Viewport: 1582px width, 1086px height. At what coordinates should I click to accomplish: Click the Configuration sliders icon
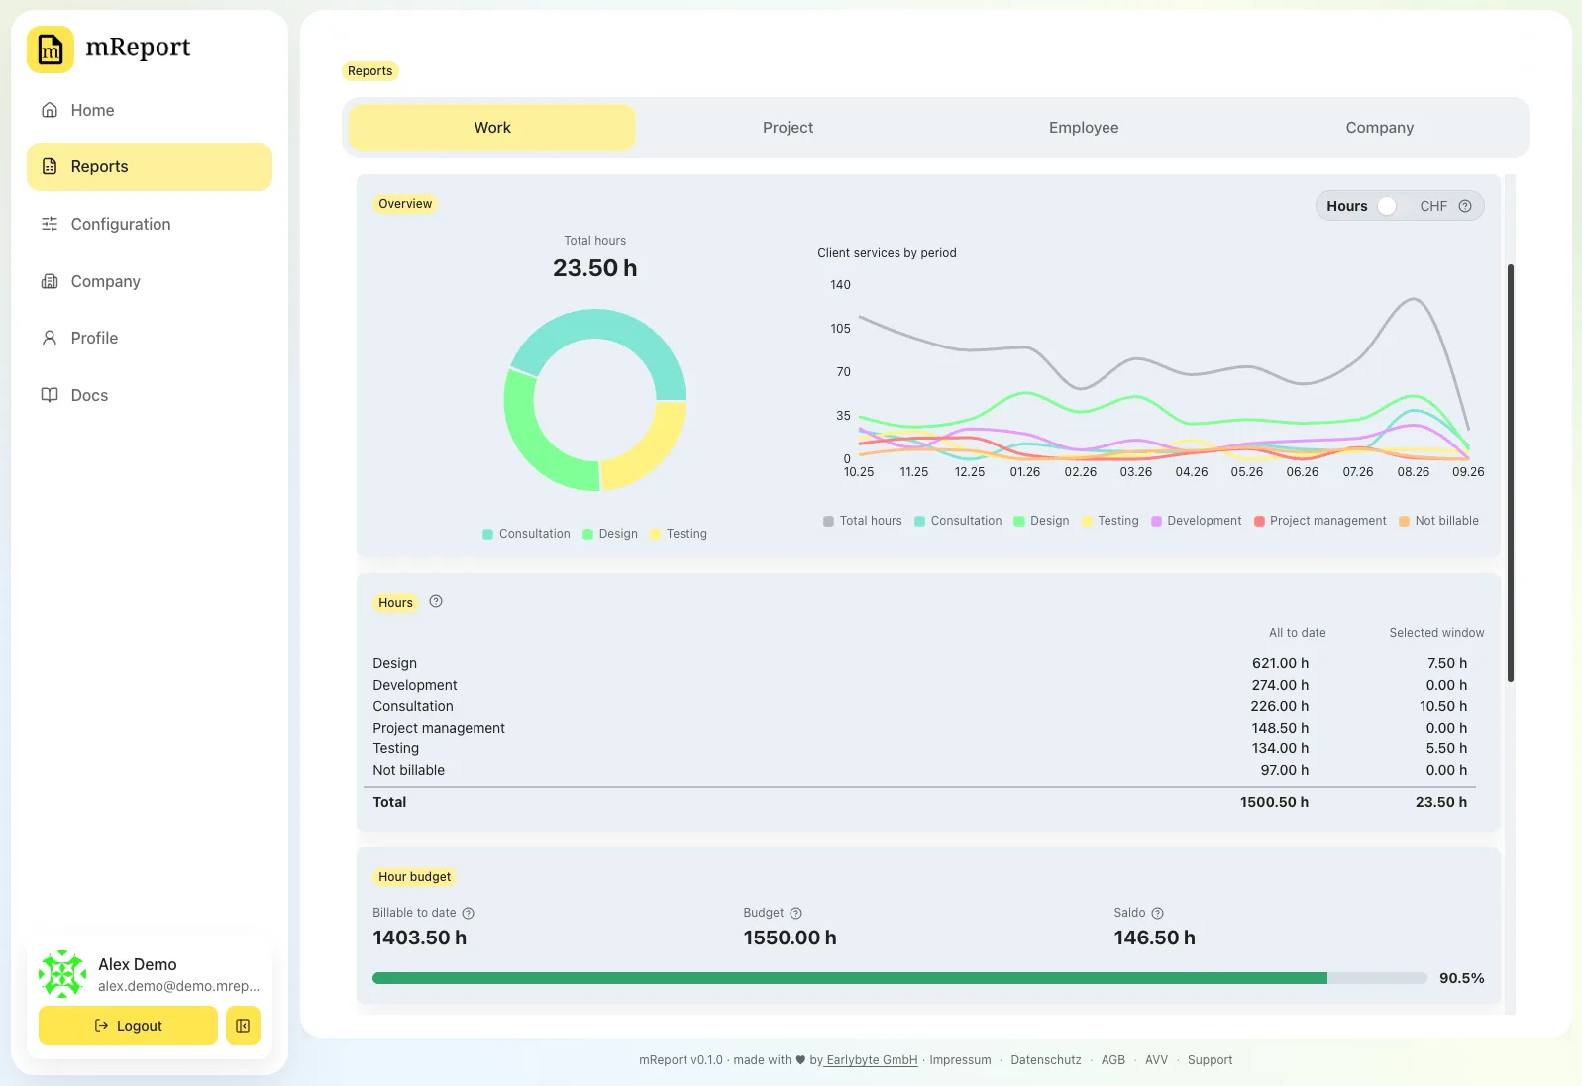pos(50,224)
